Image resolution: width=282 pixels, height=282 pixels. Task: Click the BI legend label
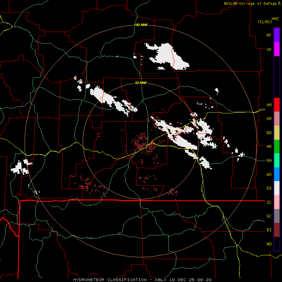tap(269, 230)
